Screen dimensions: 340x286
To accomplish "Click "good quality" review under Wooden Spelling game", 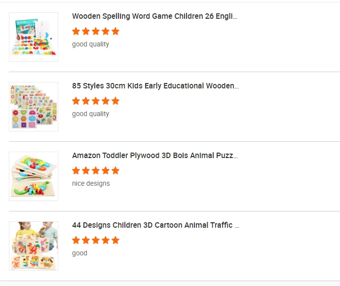I will tap(90, 44).
